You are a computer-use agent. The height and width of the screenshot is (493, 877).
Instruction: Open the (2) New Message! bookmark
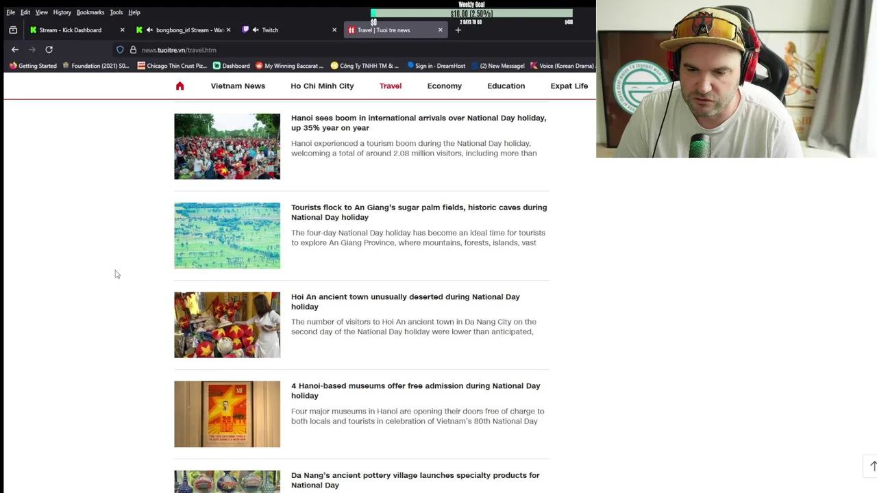497,66
